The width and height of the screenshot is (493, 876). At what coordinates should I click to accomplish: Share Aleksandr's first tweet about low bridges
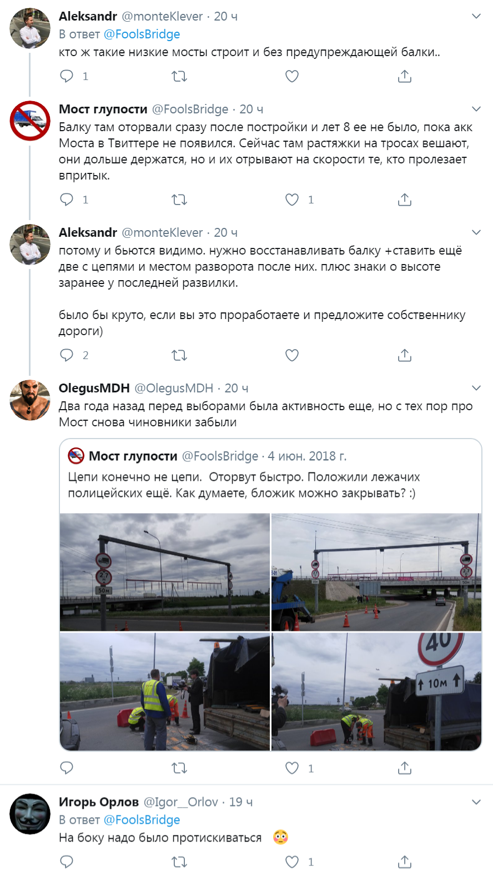405,76
